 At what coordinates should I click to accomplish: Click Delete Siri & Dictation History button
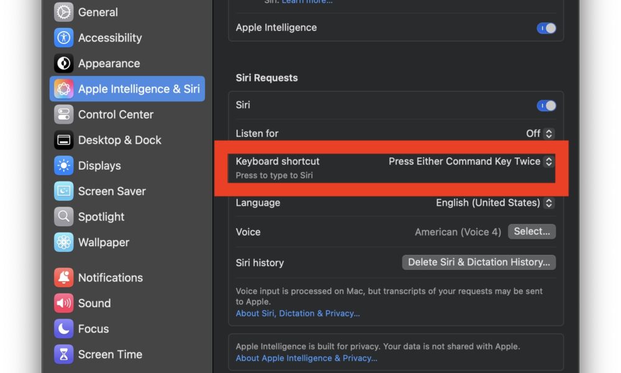point(479,262)
